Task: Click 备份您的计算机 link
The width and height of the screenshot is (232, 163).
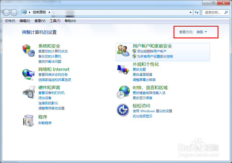Action: pyautogui.click(x=50, y=56)
